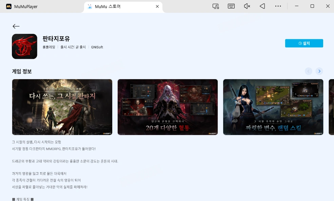Click the '드래곤의 부활과 고대 악마의 강림' line
The width and height of the screenshot is (334, 201).
pos(65,161)
